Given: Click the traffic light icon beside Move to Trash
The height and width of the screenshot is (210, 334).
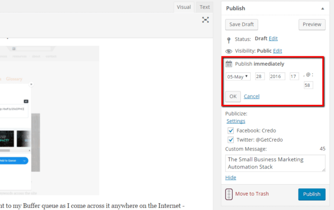Looking at the screenshot, I should tap(229, 194).
